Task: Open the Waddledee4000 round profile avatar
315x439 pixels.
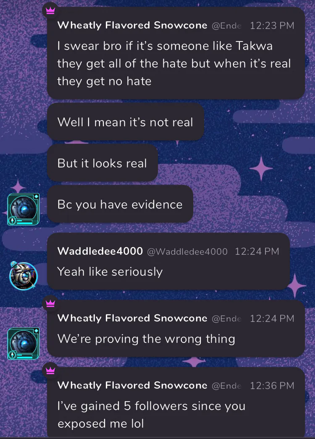Action: (x=24, y=275)
